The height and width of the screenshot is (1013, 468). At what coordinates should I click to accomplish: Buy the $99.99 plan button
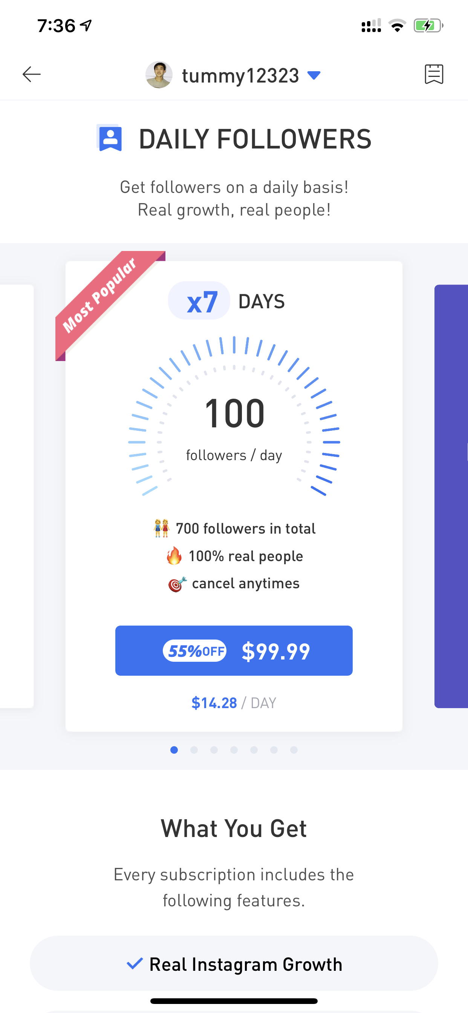point(234,651)
